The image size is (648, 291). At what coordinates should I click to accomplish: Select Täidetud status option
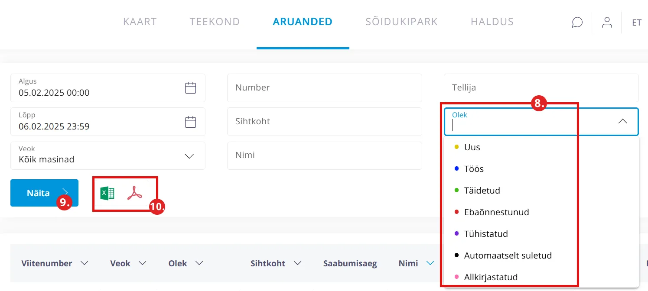click(x=482, y=191)
